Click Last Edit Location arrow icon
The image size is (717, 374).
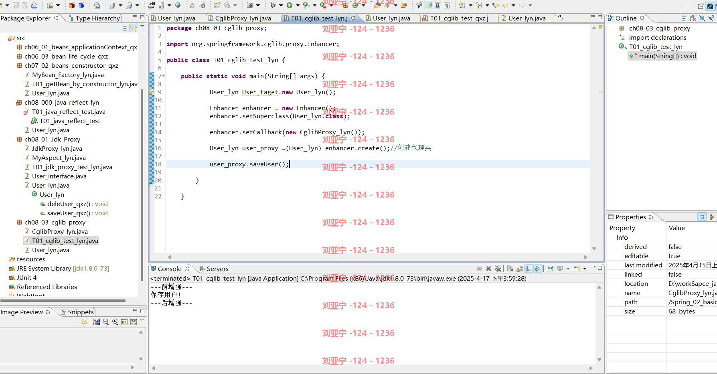(496, 5)
